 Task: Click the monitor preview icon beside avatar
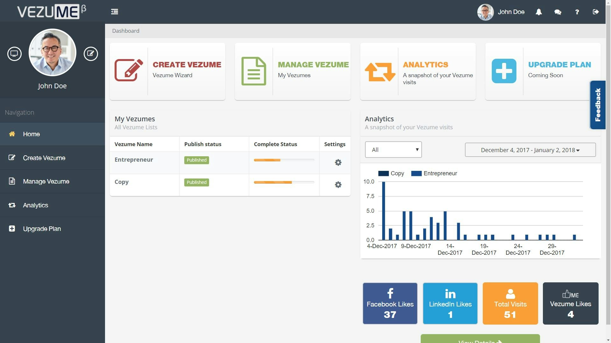click(x=14, y=54)
